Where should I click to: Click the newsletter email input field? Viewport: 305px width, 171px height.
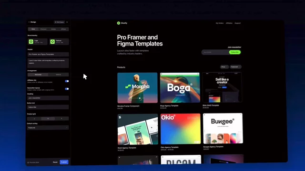[x=215, y=52]
